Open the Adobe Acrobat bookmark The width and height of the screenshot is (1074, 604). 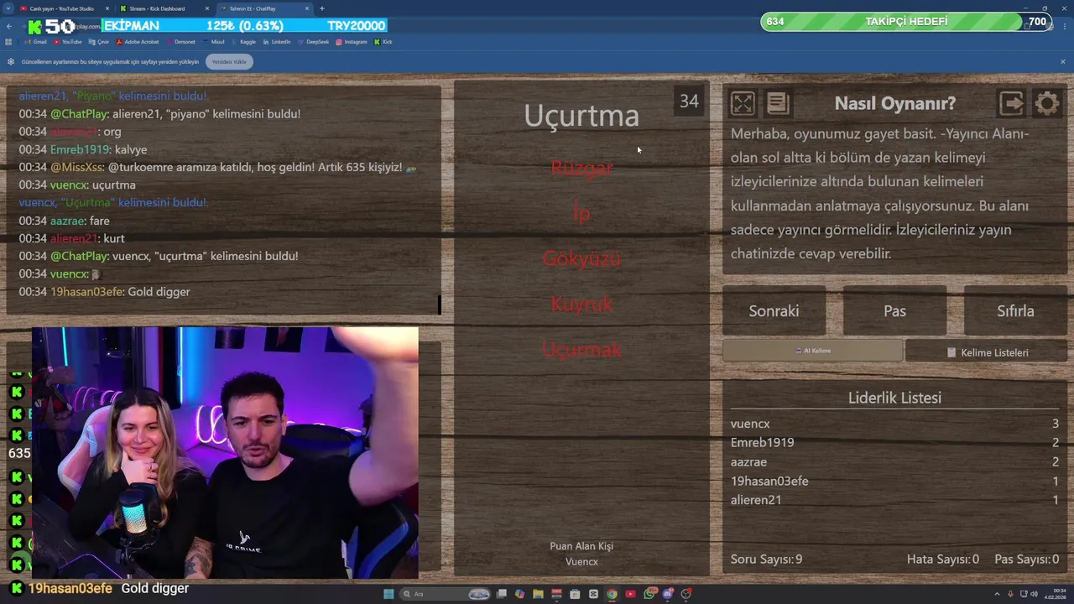click(138, 42)
